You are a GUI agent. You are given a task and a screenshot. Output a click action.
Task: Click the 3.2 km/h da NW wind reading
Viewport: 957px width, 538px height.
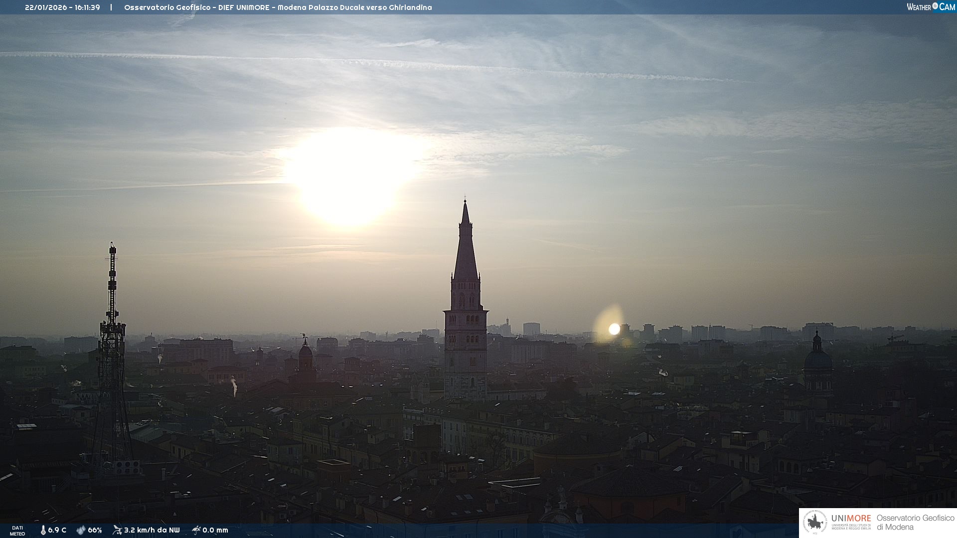[152, 530]
